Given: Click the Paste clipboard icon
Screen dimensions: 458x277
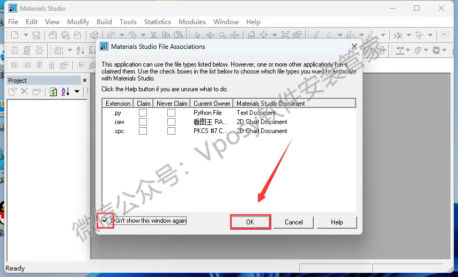Looking at the screenshot, I should (178, 35).
